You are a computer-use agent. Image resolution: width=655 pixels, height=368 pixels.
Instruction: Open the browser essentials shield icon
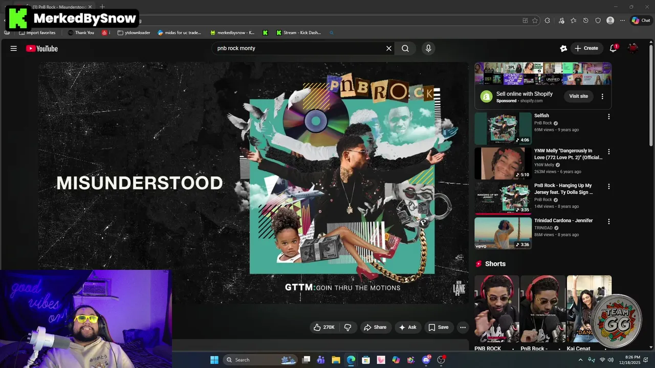(x=598, y=20)
